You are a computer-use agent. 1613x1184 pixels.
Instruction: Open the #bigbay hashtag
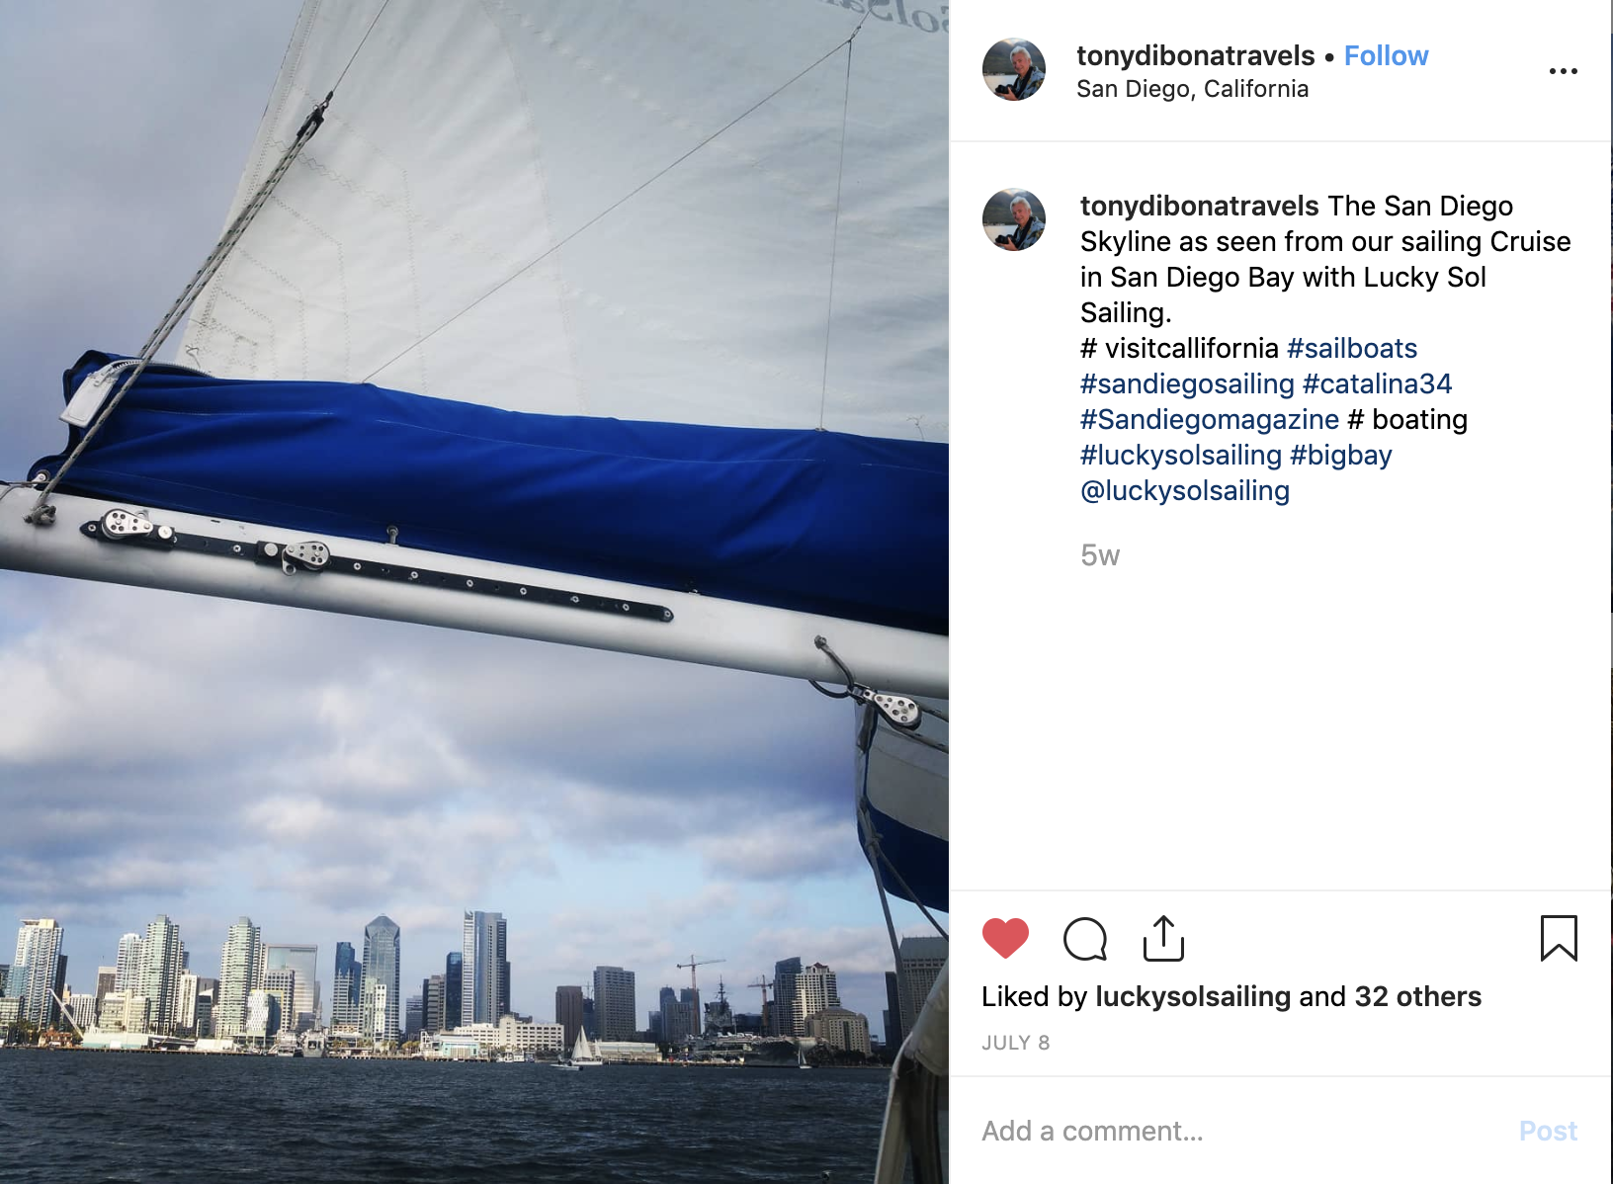1340,455
